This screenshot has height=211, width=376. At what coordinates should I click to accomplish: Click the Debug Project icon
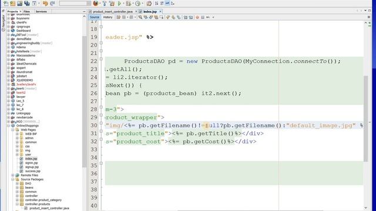tap(129, 4)
